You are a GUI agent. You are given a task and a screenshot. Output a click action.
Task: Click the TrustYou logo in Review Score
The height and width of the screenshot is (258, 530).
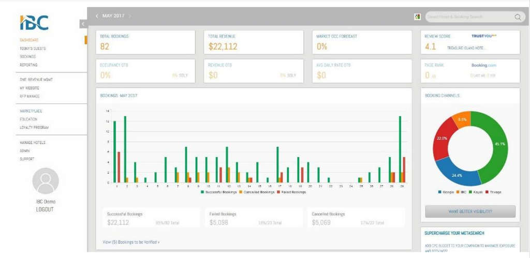(x=484, y=36)
